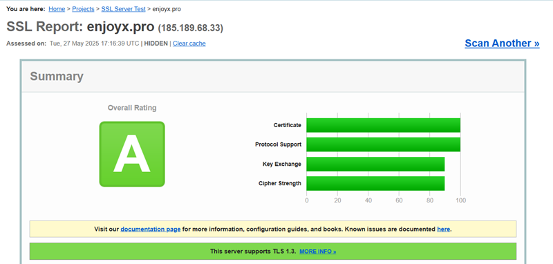Go to SSL Server Test breadcrumb
Screen dimensions: 553x264
(124, 9)
